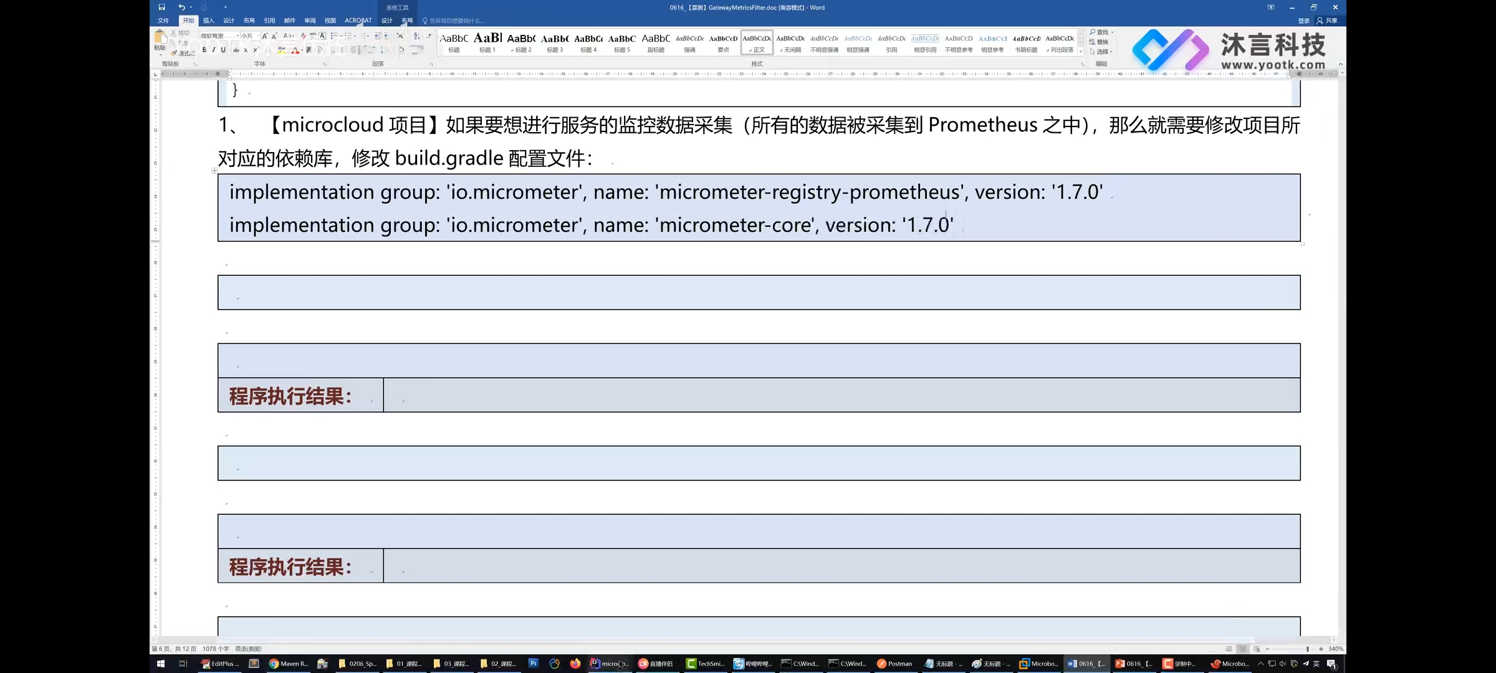The height and width of the screenshot is (673, 1496).
Task: Open the 文件 (File) menu
Action: pyautogui.click(x=163, y=21)
